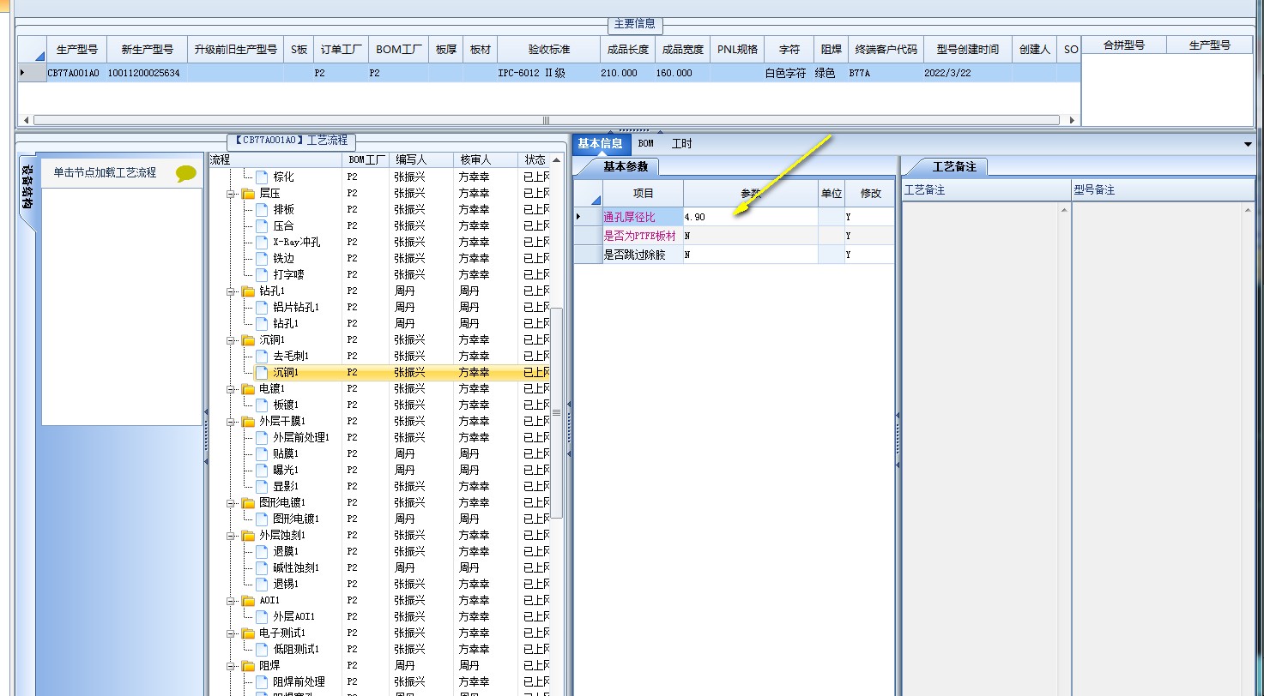Click the yellow speech bubble icon

[x=186, y=174]
